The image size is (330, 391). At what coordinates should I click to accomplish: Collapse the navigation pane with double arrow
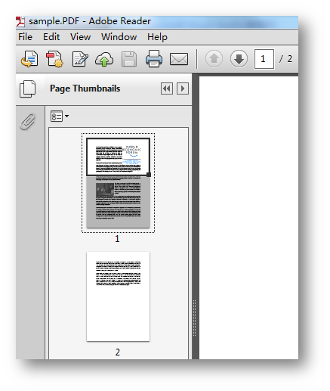(167, 88)
